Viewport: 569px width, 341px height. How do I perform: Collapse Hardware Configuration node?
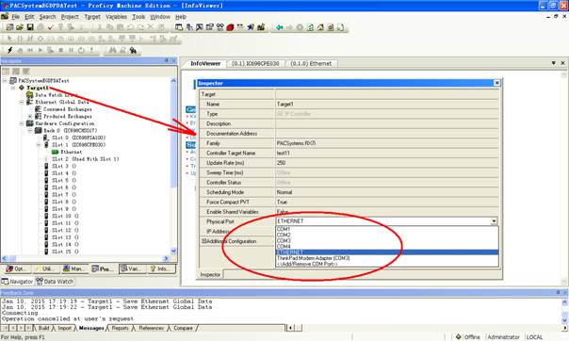[x=22, y=123]
